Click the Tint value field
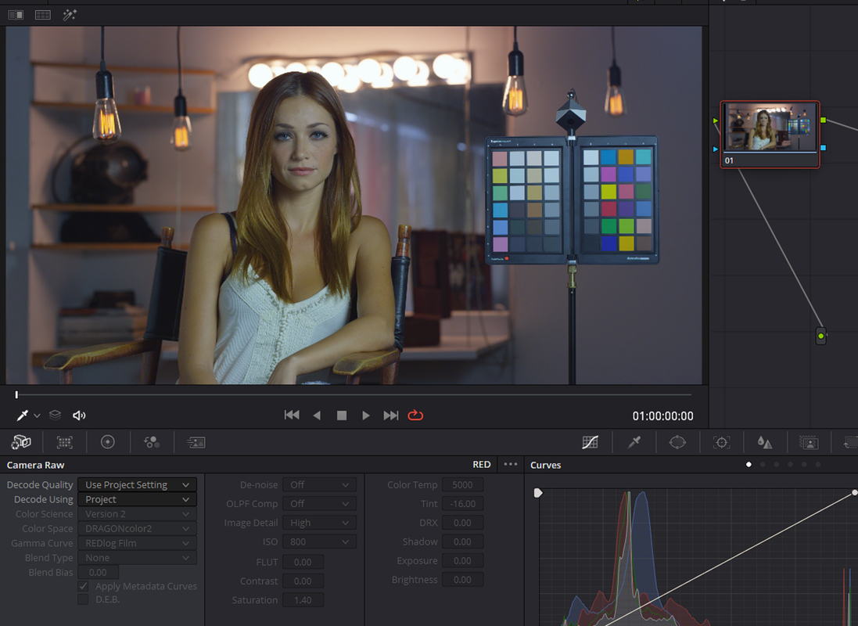 [463, 504]
